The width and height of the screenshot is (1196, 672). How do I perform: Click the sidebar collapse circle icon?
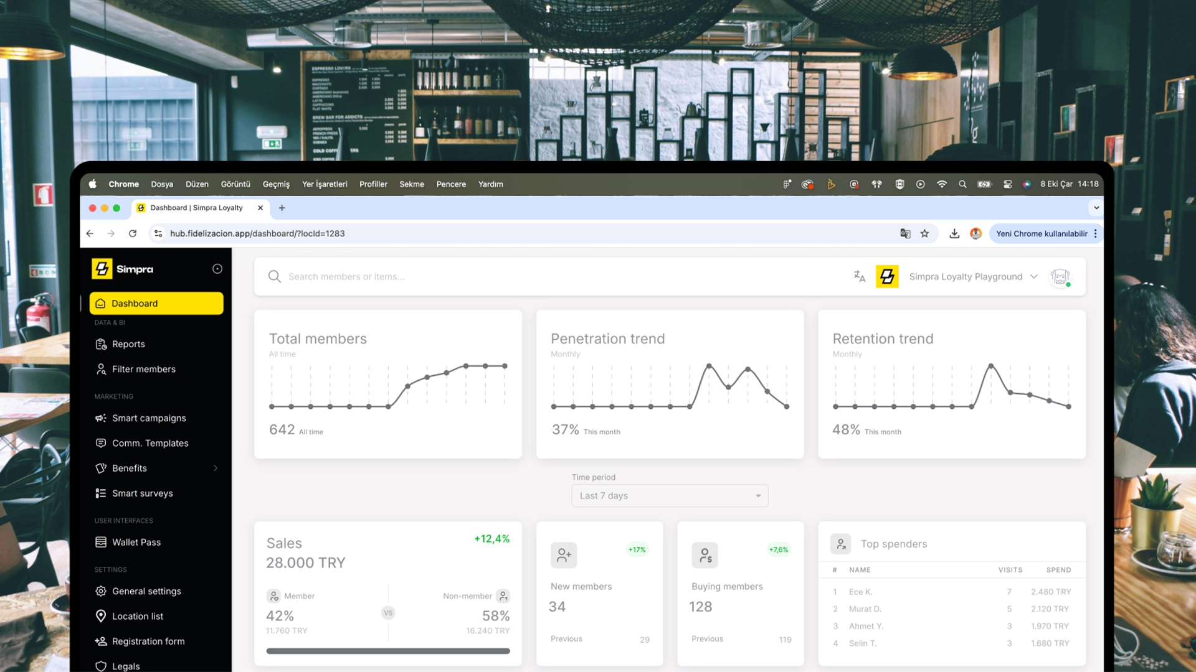click(x=217, y=269)
